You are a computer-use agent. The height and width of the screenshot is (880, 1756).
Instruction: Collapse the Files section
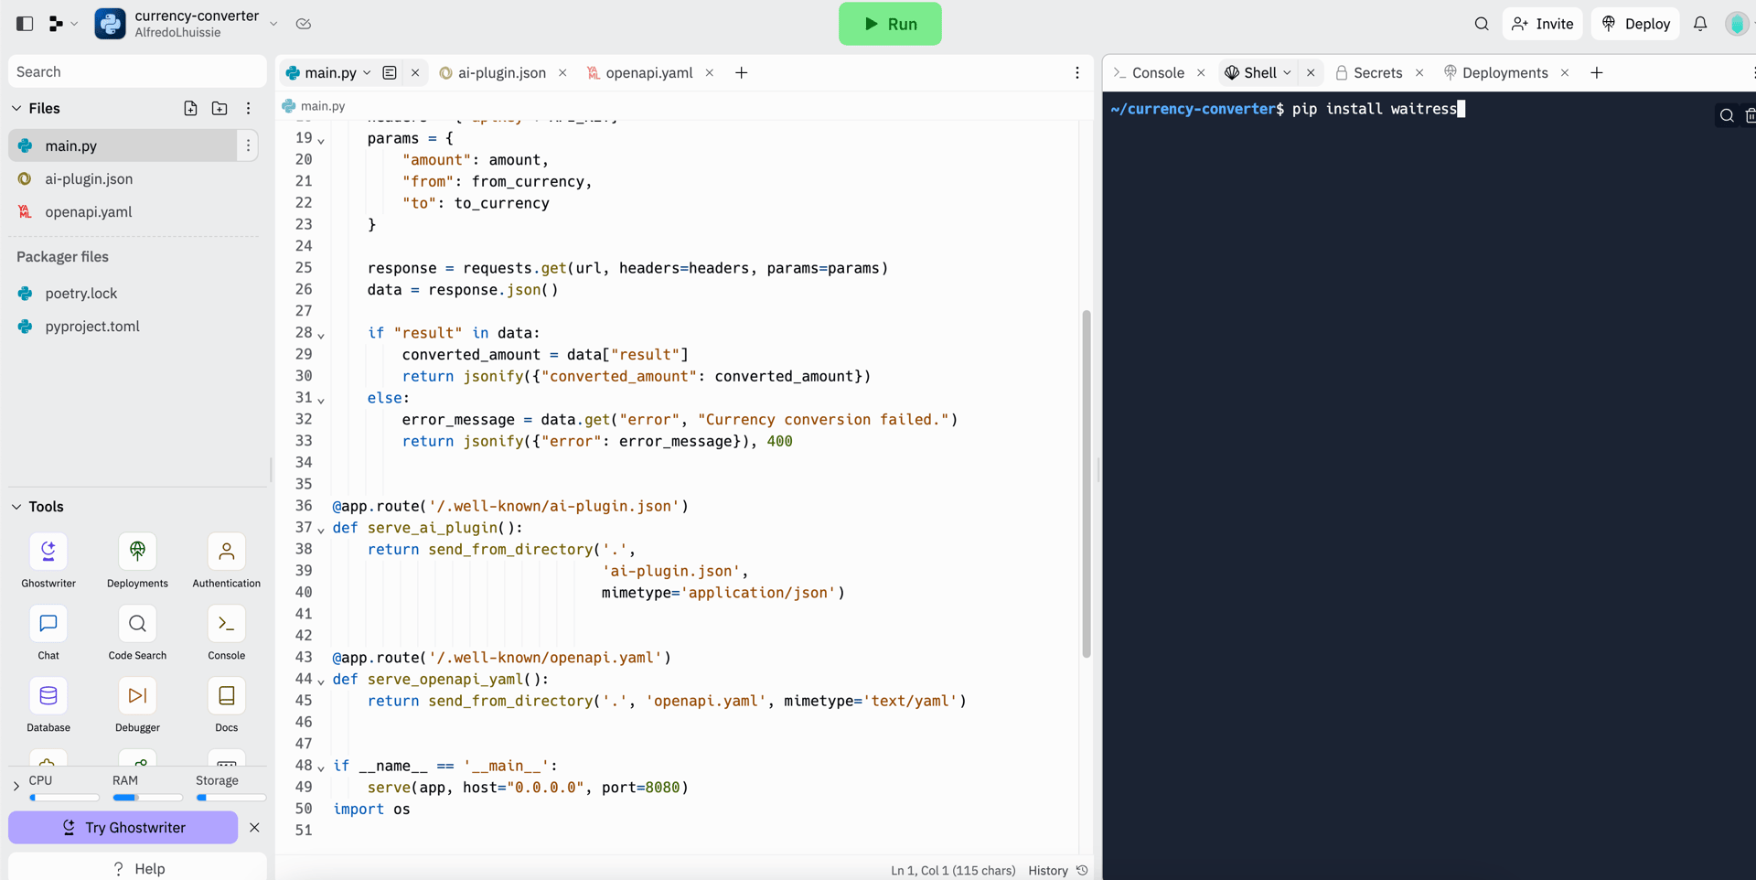click(x=16, y=108)
